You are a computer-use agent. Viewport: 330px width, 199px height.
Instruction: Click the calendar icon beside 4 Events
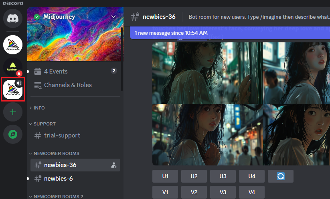38,71
